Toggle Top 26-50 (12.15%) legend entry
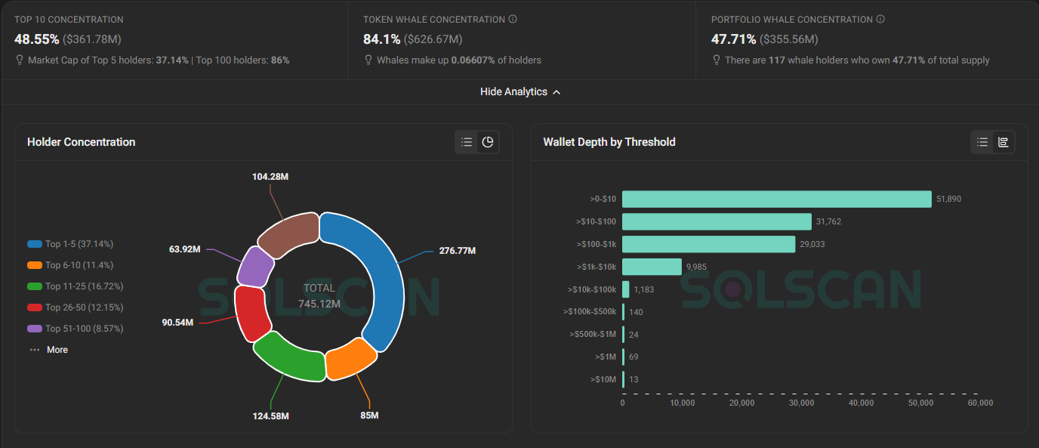Image resolution: width=1039 pixels, height=448 pixels. pos(75,307)
